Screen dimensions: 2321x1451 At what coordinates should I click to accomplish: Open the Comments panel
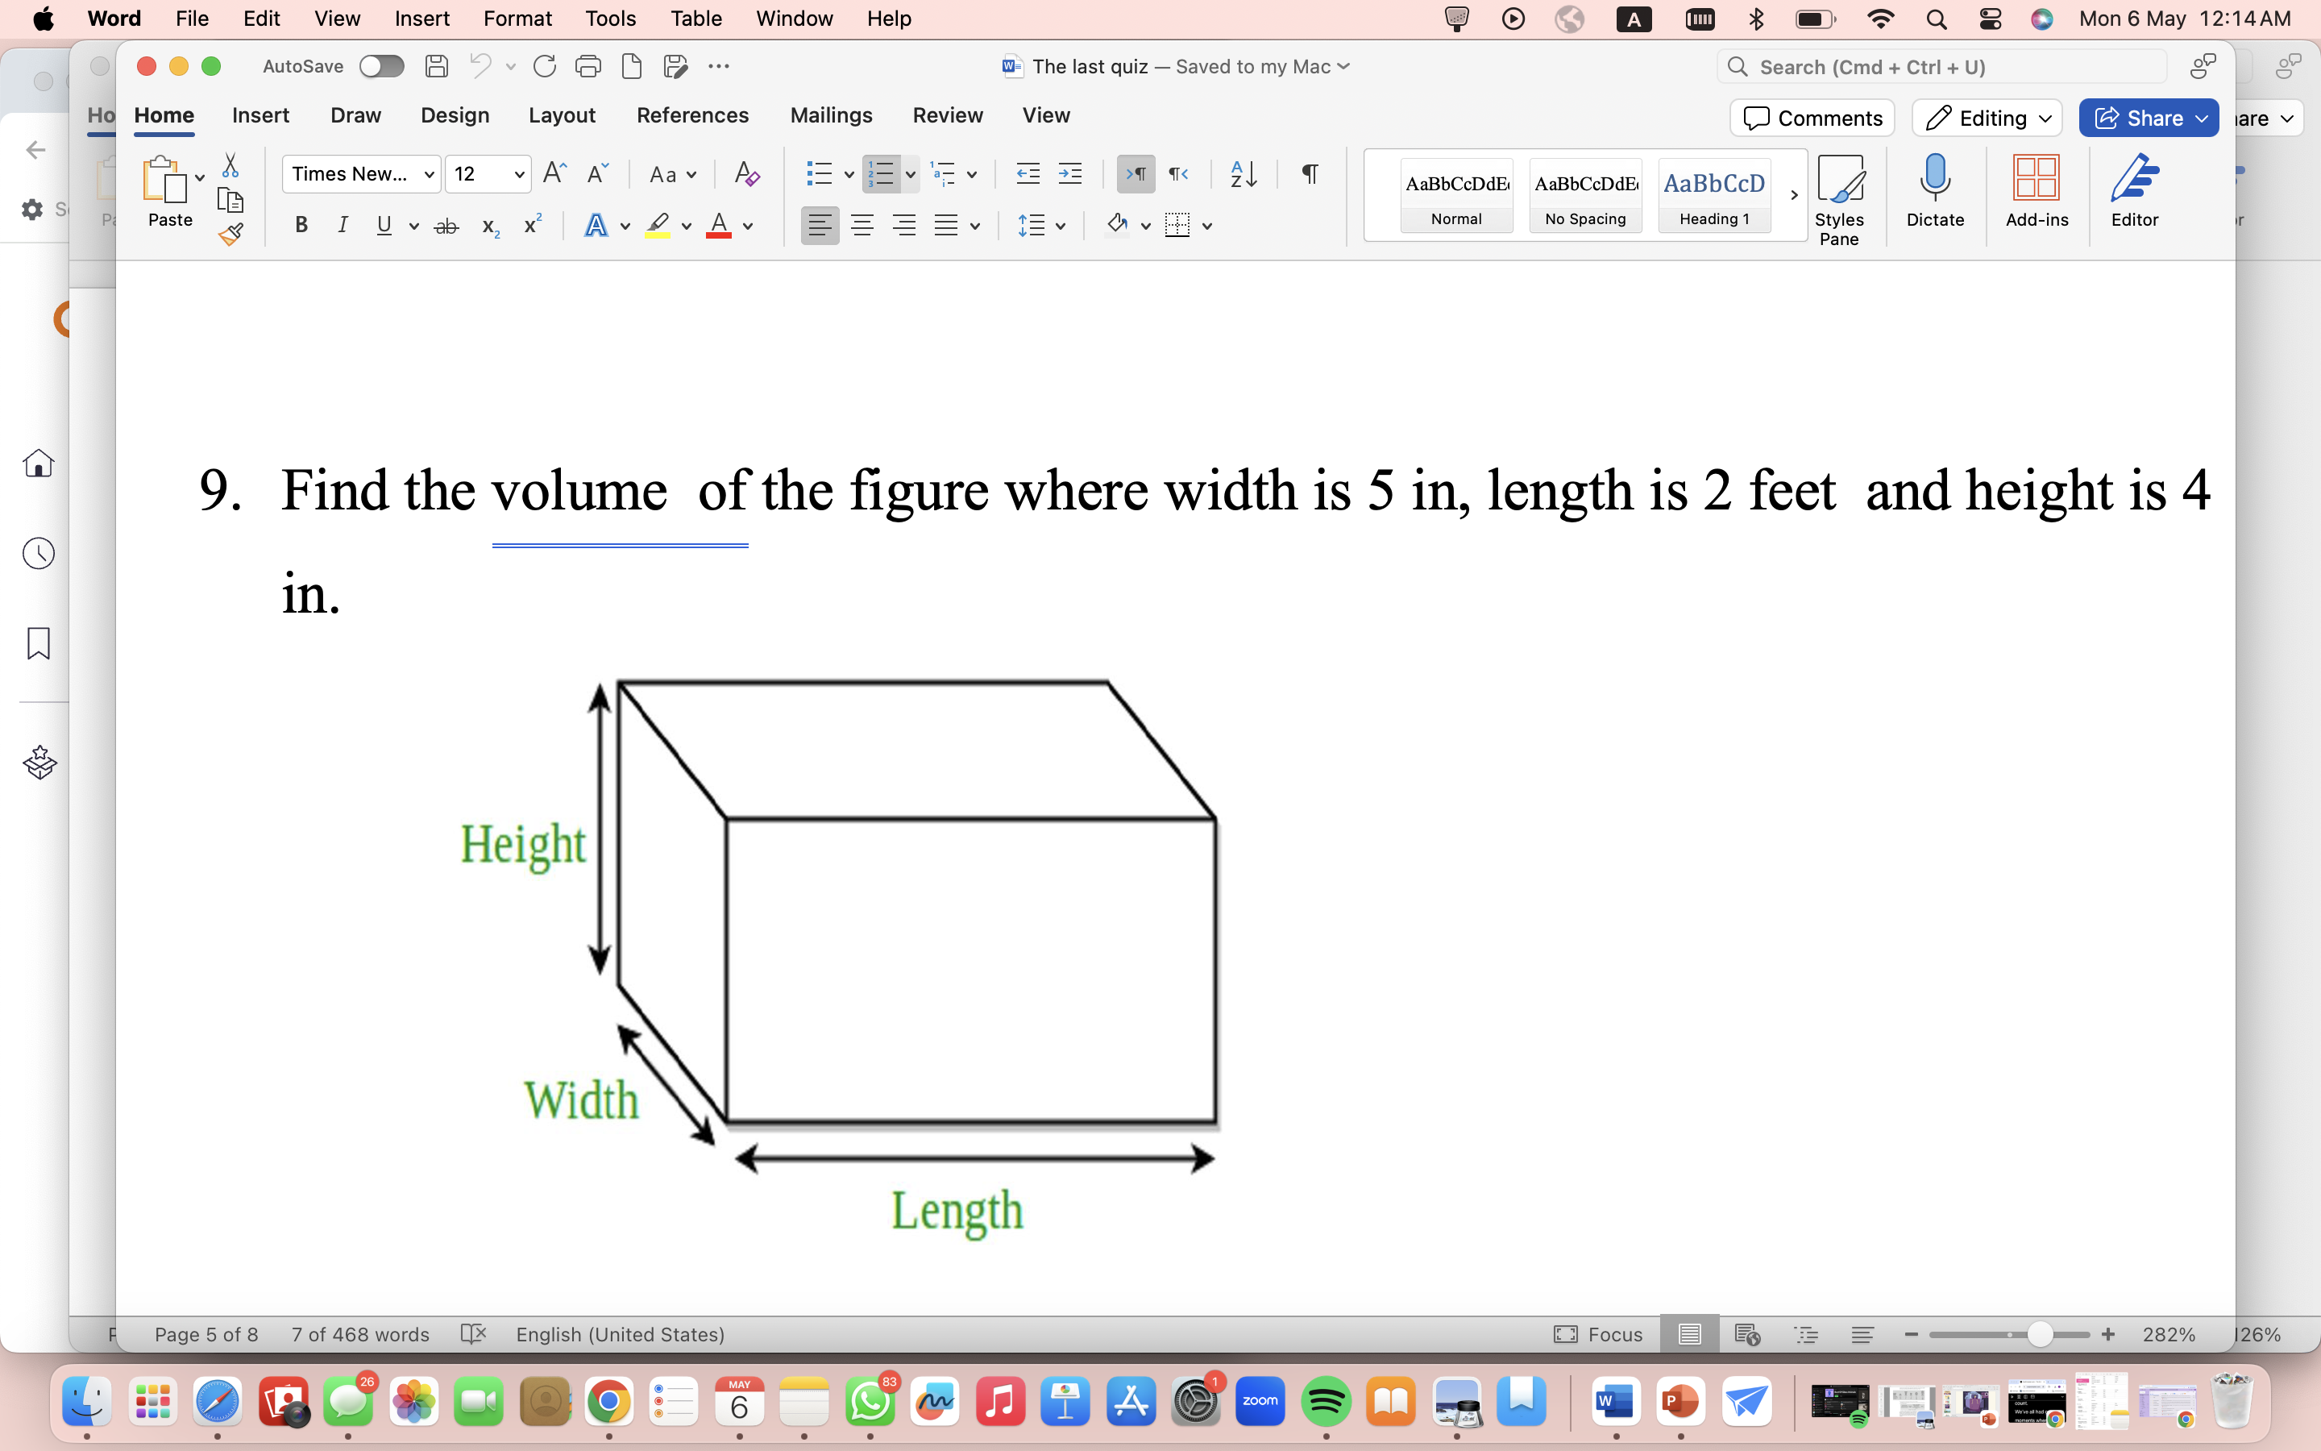[x=1812, y=117]
